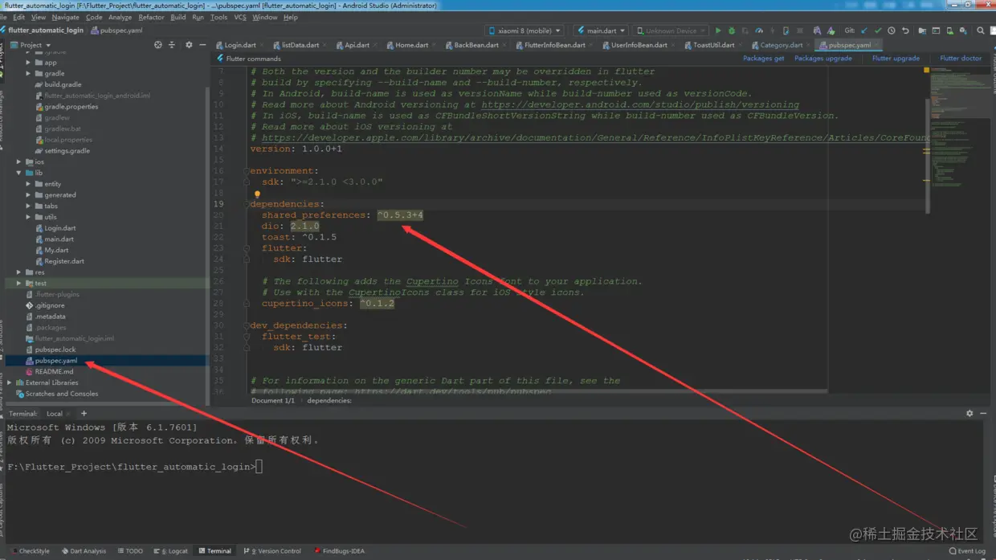The height and width of the screenshot is (560, 996).
Task: Open the CheckStyle tool window
Action: [x=31, y=551]
